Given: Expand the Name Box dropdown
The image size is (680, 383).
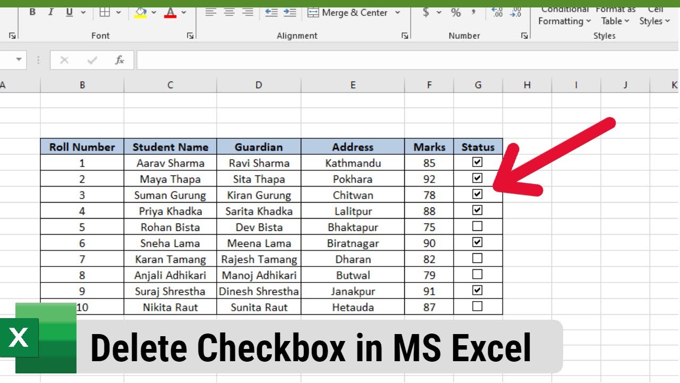Looking at the screenshot, I should (x=19, y=60).
